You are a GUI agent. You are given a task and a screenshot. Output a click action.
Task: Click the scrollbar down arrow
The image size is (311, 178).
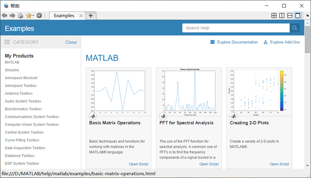click(307, 165)
